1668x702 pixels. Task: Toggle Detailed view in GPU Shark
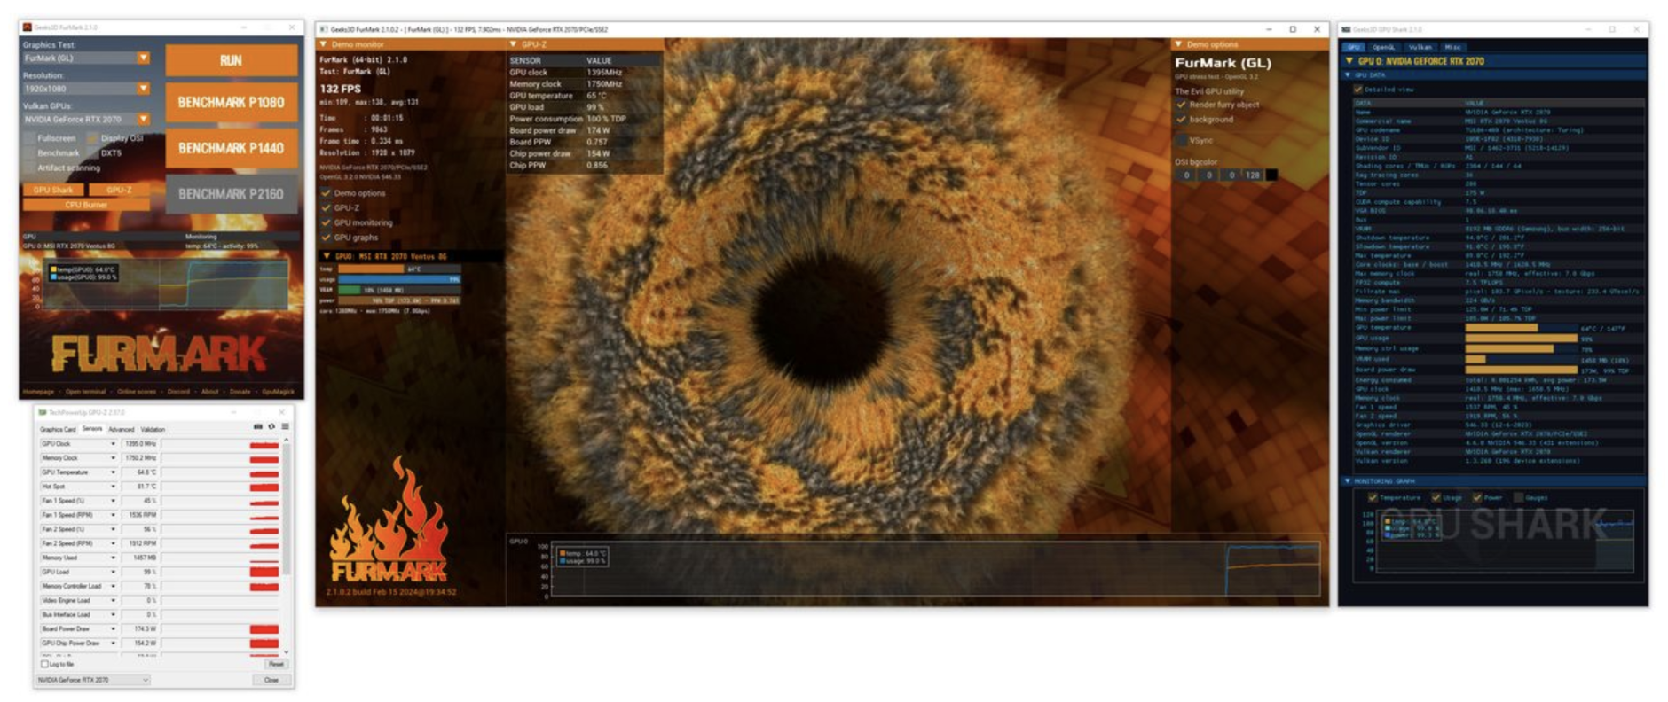1357,90
